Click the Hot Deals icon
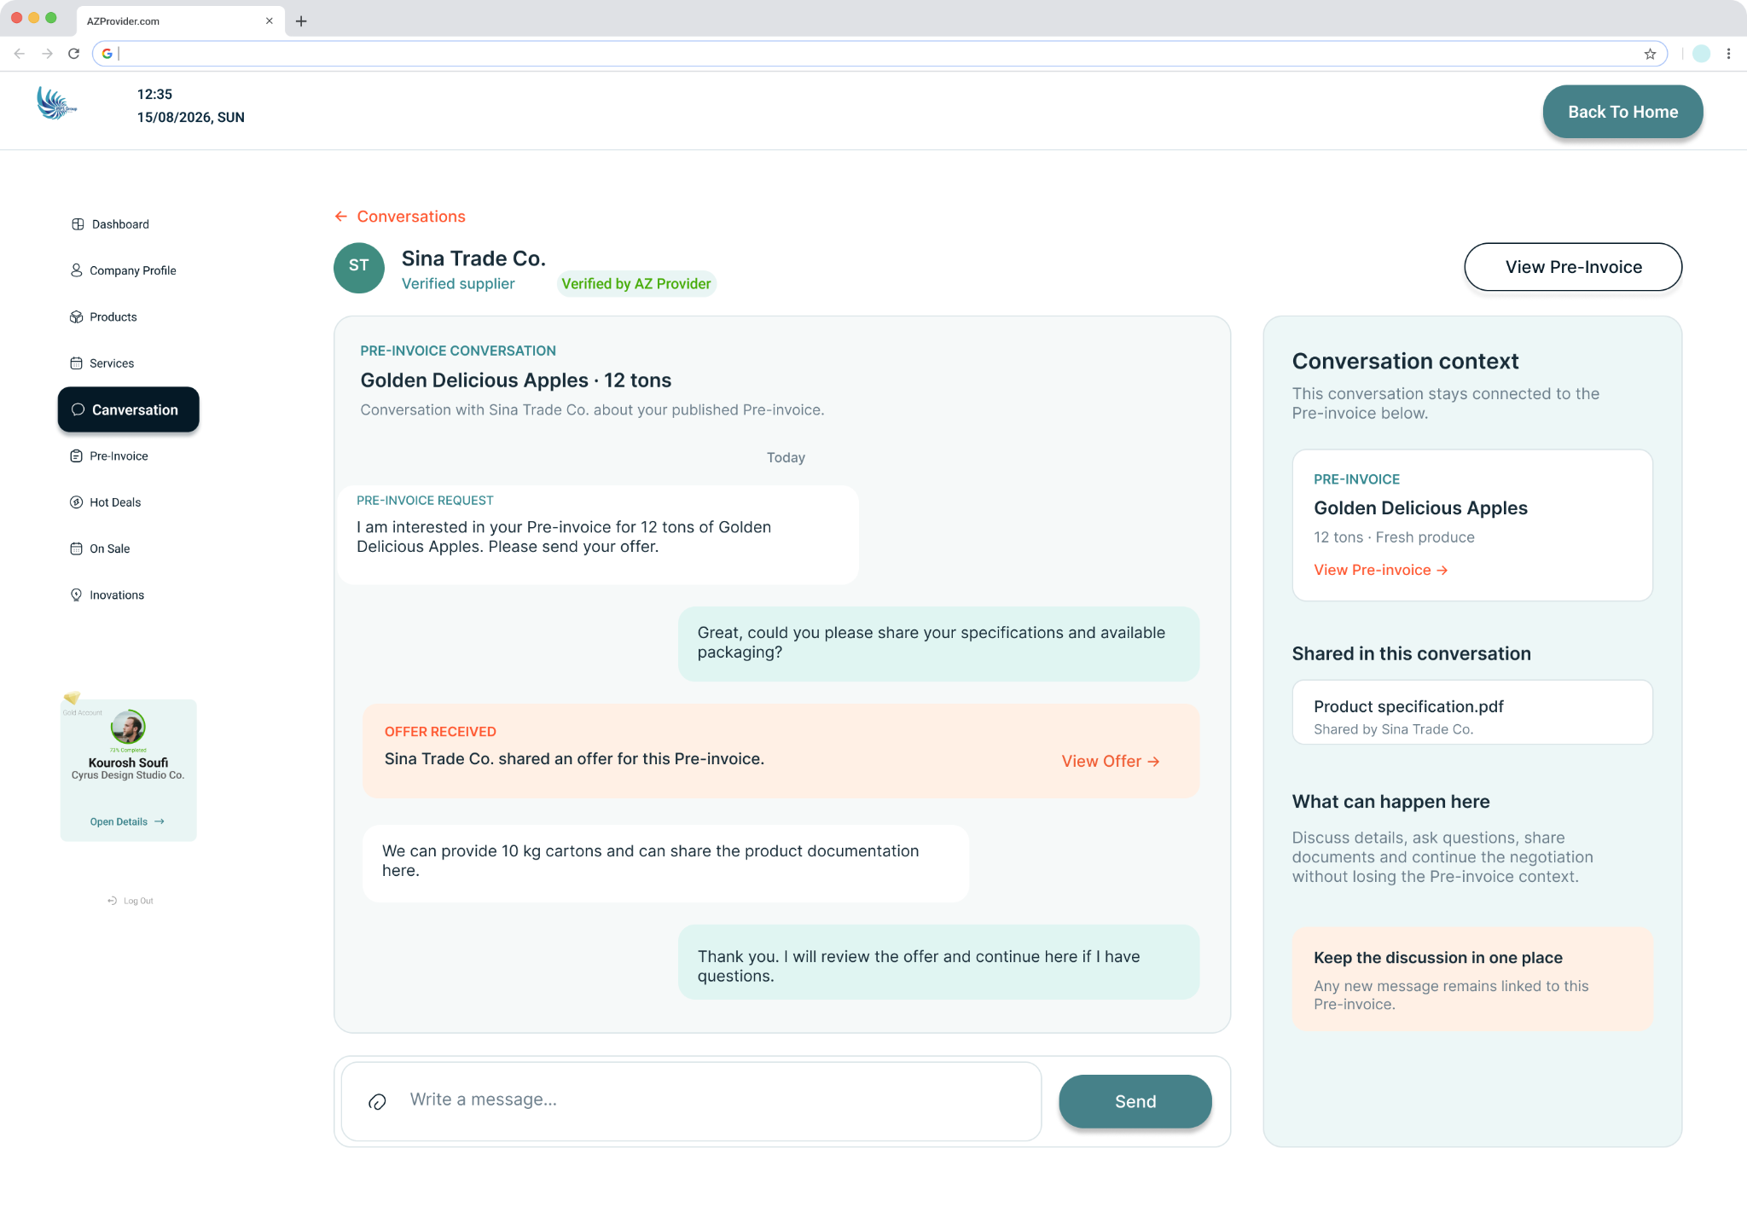The width and height of the screenshot is (1747, 1224). point(77,502)
